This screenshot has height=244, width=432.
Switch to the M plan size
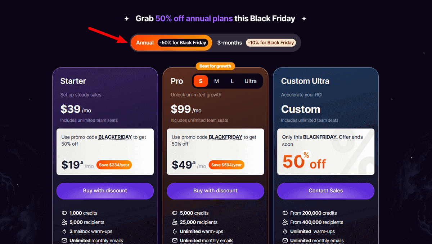coord(216,81)
